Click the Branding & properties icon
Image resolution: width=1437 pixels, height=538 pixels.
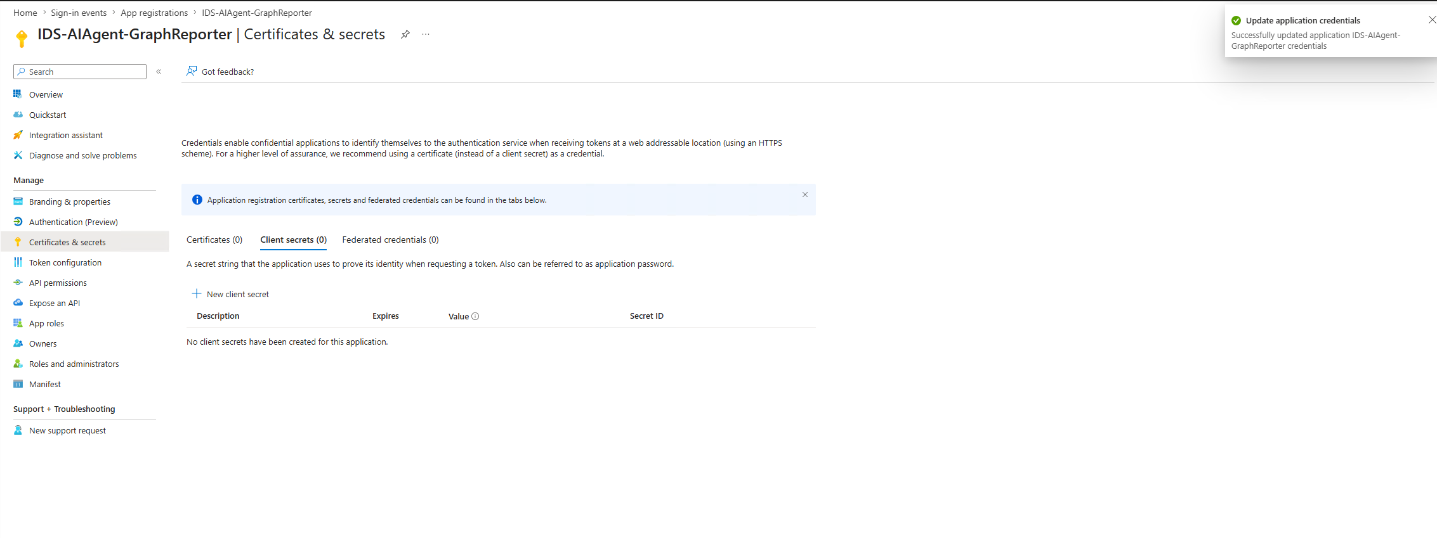(18, 202)
